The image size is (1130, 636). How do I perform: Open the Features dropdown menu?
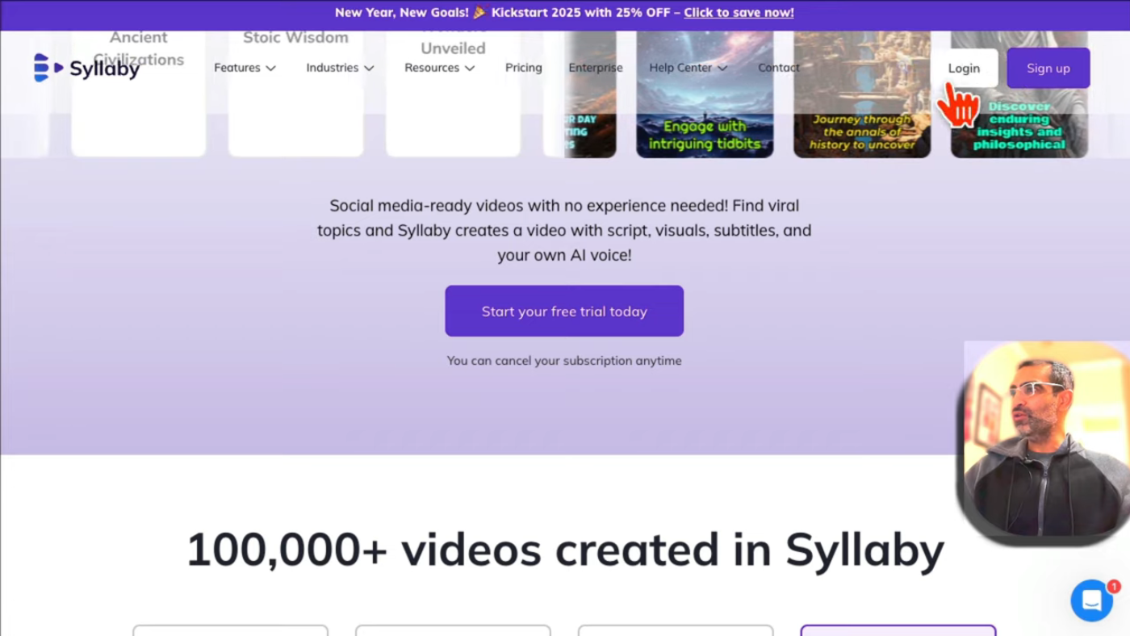245,68
